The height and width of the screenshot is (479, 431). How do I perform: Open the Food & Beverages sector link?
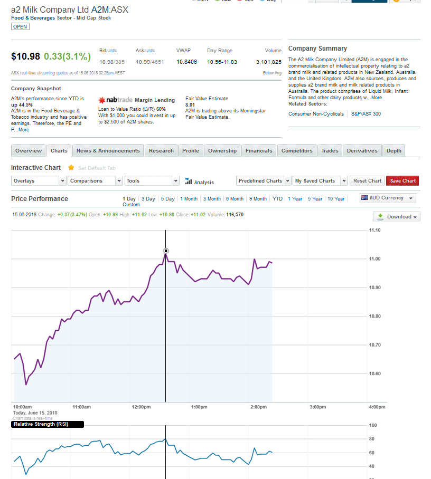click(x=33, y=18)
